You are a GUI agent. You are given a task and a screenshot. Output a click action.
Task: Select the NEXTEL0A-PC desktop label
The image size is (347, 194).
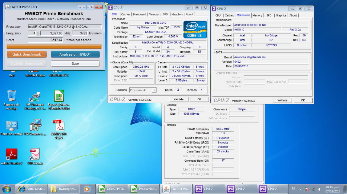[x=59, y=75]
